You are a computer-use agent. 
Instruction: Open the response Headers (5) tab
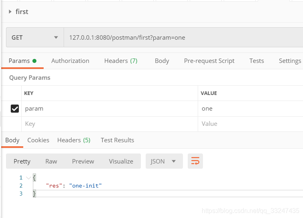74,140
